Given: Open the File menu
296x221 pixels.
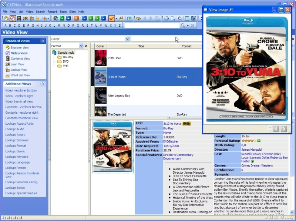Looking at the screenshot, I should [5, 12].
